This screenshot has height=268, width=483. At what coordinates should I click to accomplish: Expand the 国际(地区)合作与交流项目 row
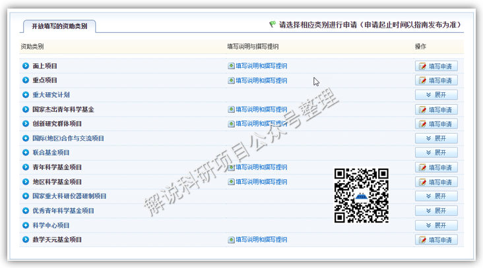(435, 138)
